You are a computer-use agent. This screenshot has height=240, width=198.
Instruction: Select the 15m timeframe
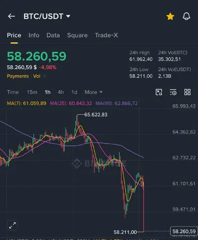pyautogui.click(x=32, y=92)
